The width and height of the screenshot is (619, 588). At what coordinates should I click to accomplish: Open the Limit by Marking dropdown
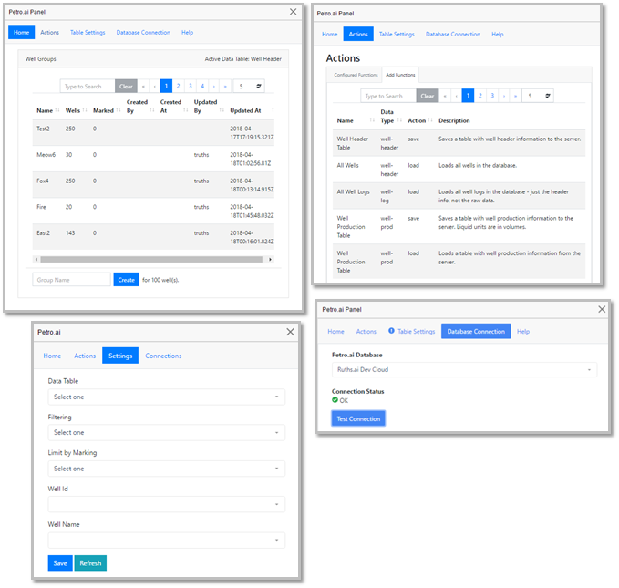click(x=166, y=469)
